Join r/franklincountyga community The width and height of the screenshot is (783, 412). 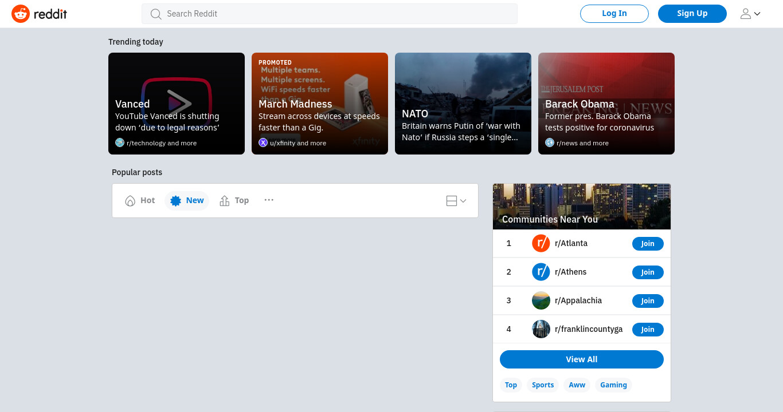coord(648,330)
